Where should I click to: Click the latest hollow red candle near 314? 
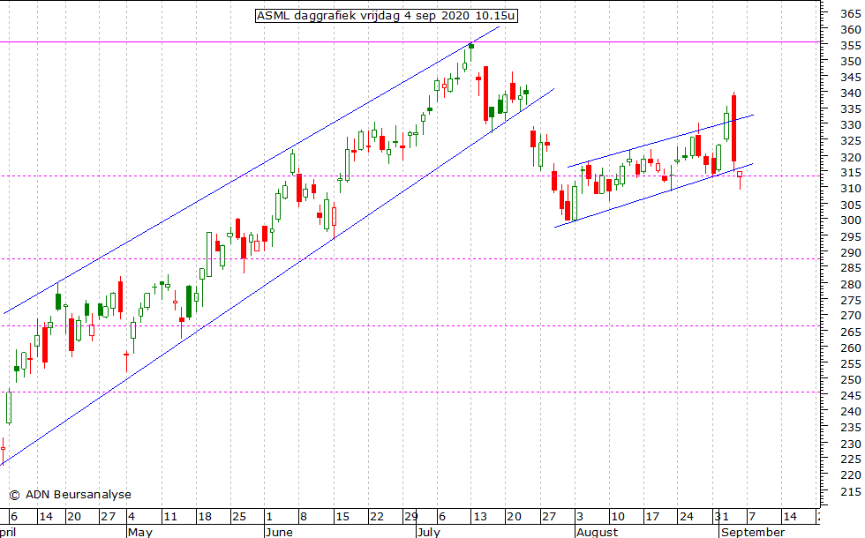740,175
